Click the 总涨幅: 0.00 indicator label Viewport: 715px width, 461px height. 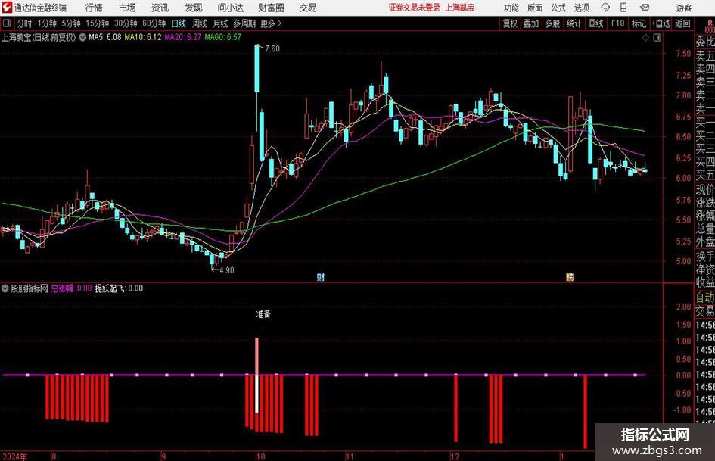72,288
